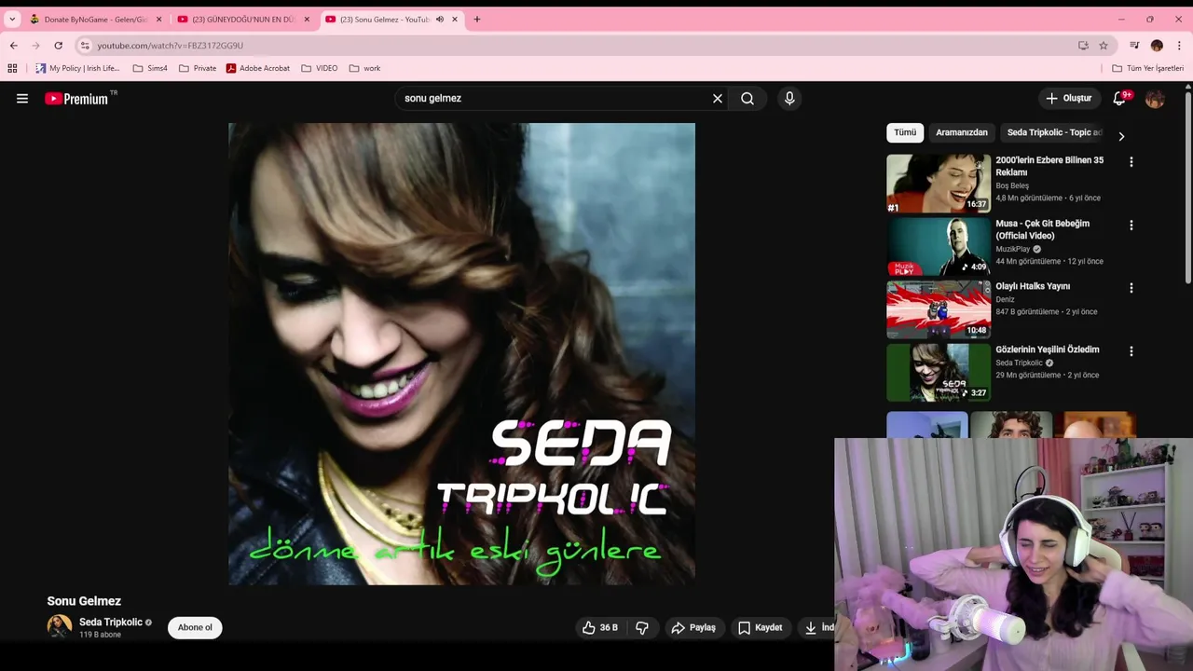1193x671 pixels.
Task: Select the Aramanızdan filter chip
Action: tap(962, 132)
